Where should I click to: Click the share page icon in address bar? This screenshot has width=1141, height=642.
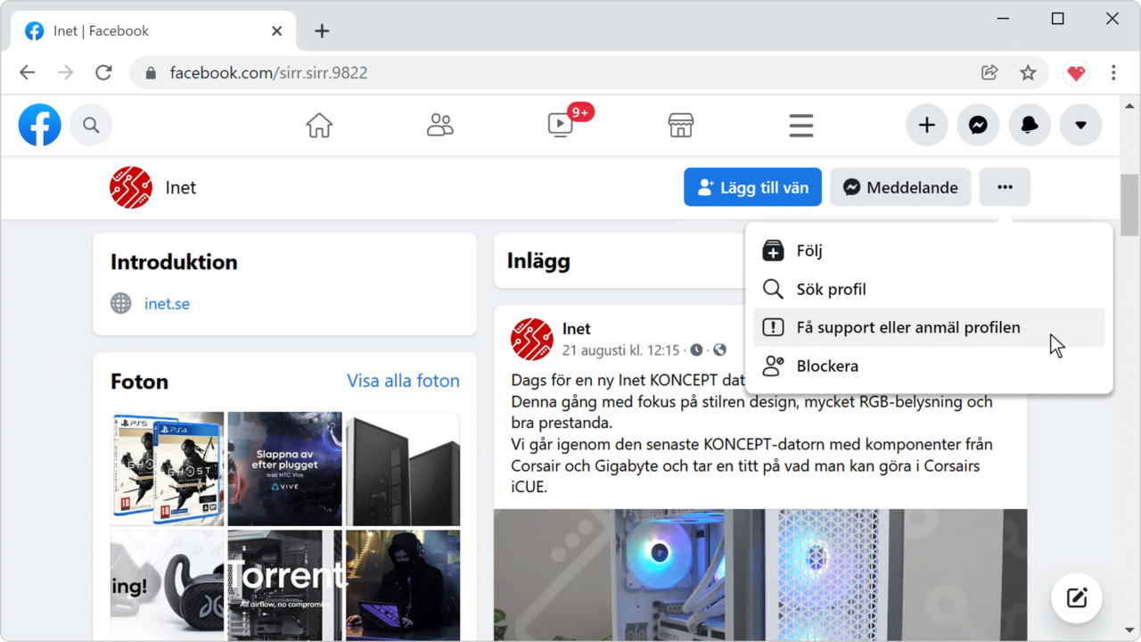point(989,72)
